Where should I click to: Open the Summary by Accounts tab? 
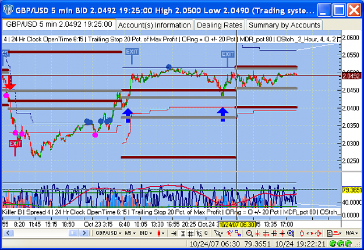pos(284,25)
